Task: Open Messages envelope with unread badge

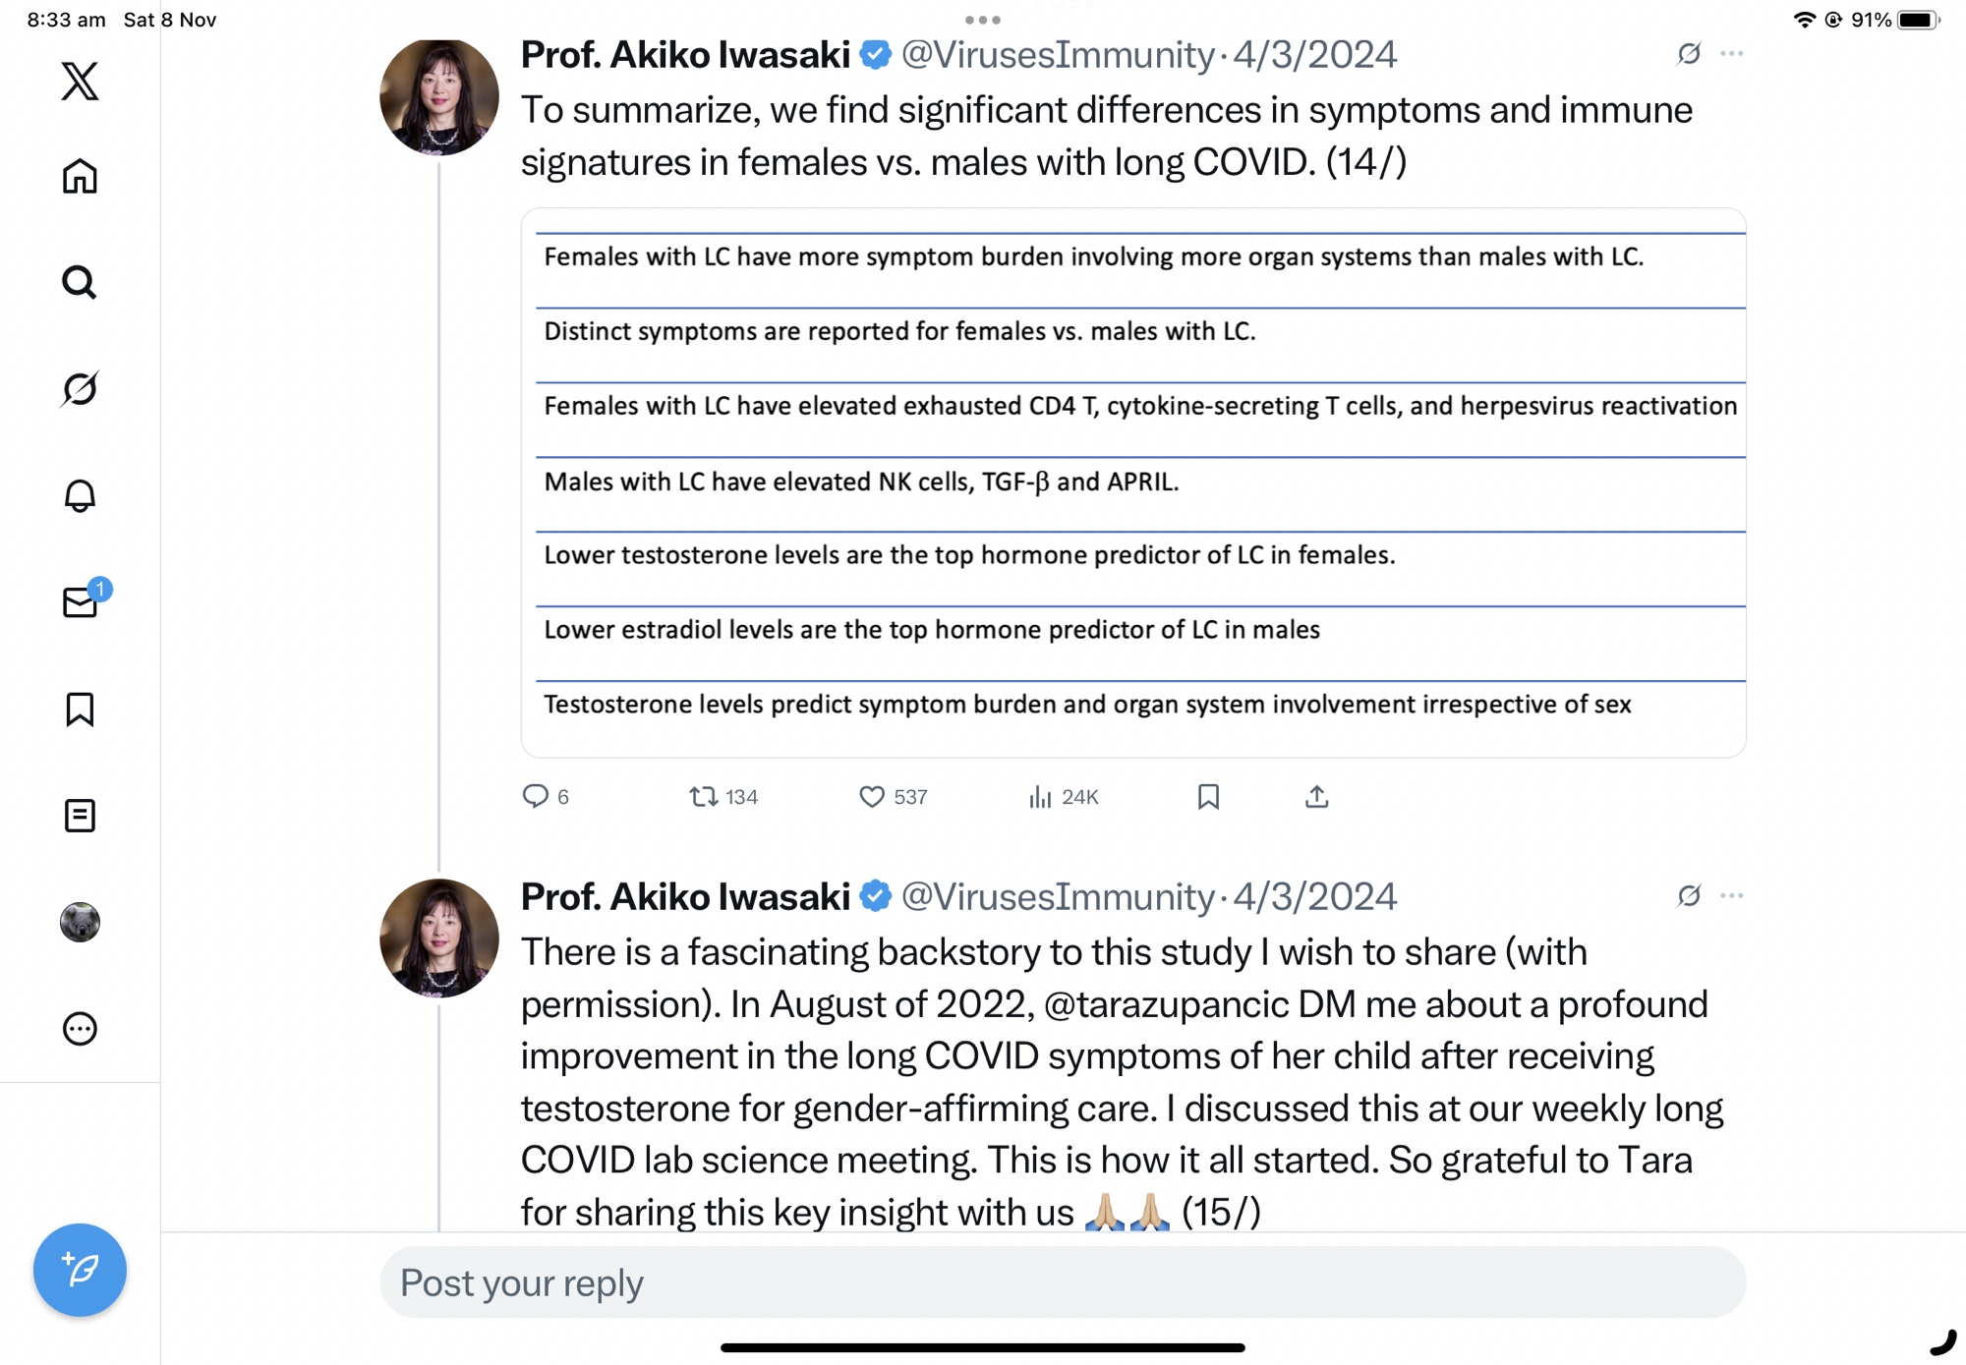Action: pos(80,601)
